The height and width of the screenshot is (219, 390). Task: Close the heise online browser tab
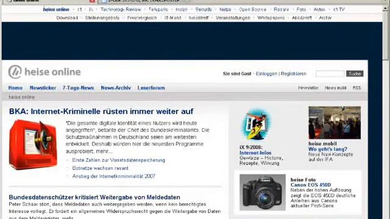click(x=92, y=1)
